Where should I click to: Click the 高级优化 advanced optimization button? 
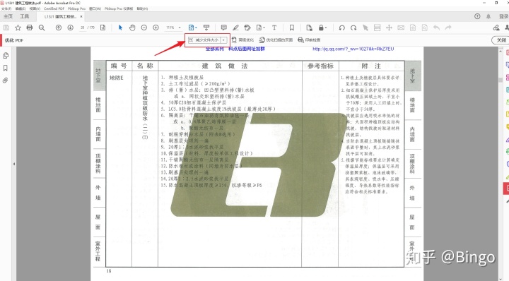coord(242,40)
